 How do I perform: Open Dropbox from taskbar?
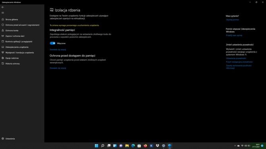(x=158, y=145)
